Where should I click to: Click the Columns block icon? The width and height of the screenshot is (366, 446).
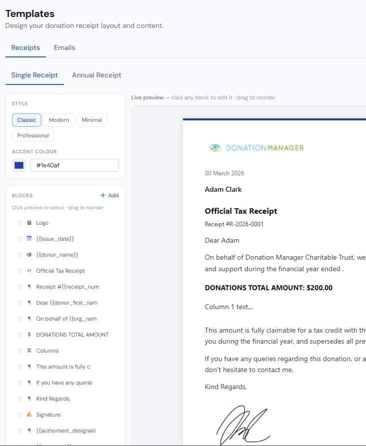click(29, 351)
